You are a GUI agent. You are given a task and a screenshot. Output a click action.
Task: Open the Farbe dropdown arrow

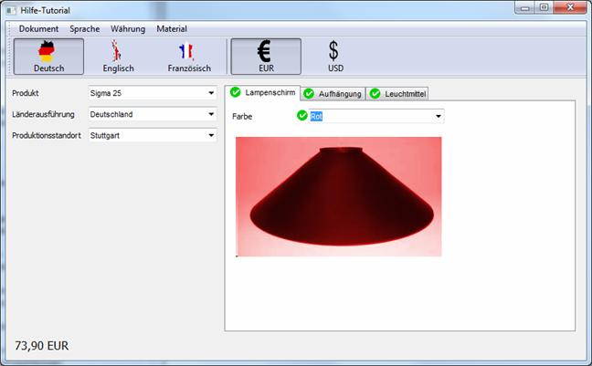pyautogui.click(x=438, y=116)
